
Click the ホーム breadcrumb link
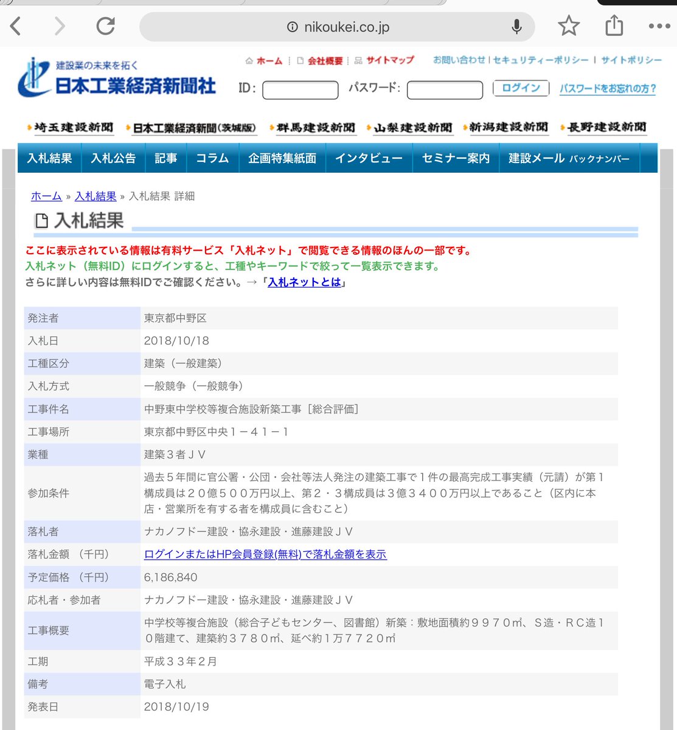46,196
